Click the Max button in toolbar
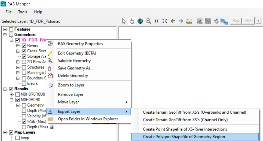Screen dimensions: 263x141 (x=236, y=21)
